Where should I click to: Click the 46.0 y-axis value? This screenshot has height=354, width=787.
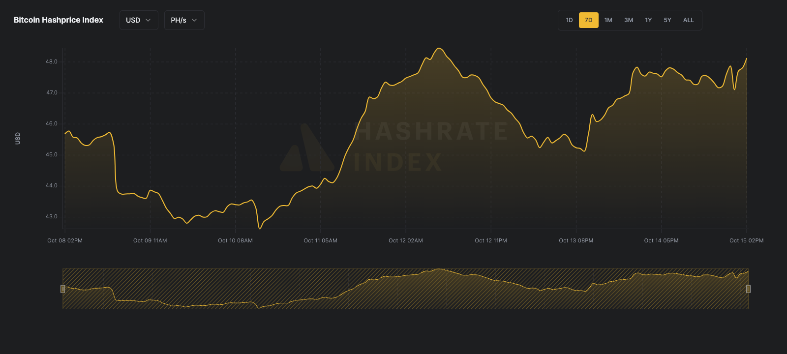[52, 124]
